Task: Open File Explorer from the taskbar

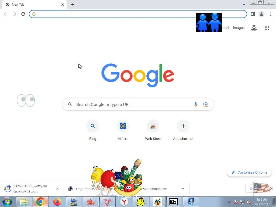Action: pos(24,202)
